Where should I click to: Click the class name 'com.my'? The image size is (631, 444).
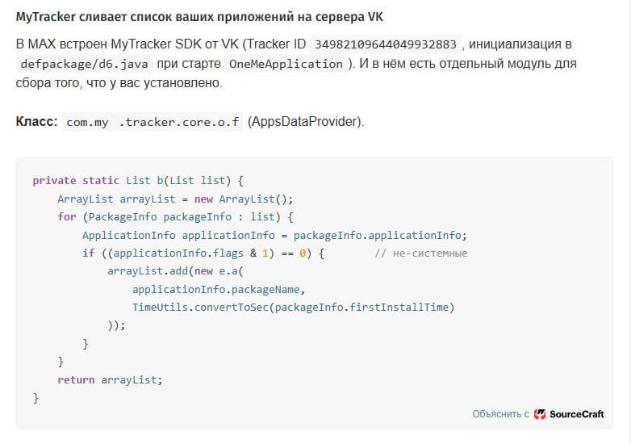coord(87,122)
